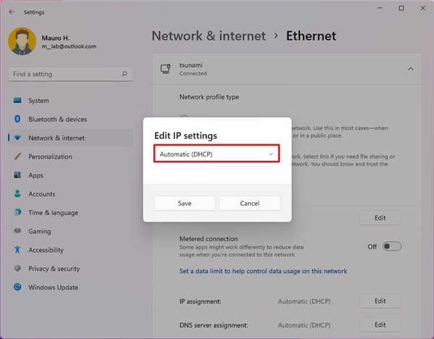Cancel the Edit IP settings dialog
This screenshot has width=434, height=339.
(249, 204)
